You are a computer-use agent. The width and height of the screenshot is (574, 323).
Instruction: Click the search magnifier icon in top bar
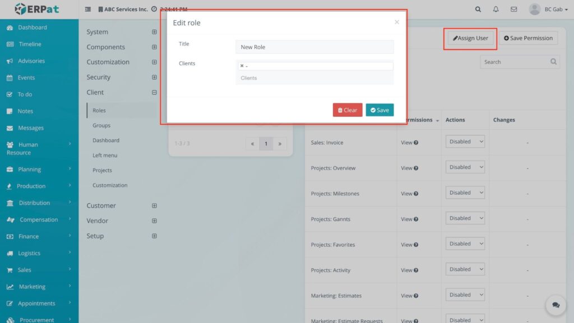pyautogui.click(x=478, y=10)
